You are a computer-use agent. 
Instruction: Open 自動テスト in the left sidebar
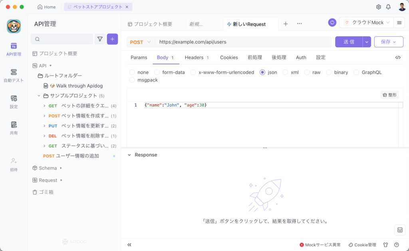point(14,75)
